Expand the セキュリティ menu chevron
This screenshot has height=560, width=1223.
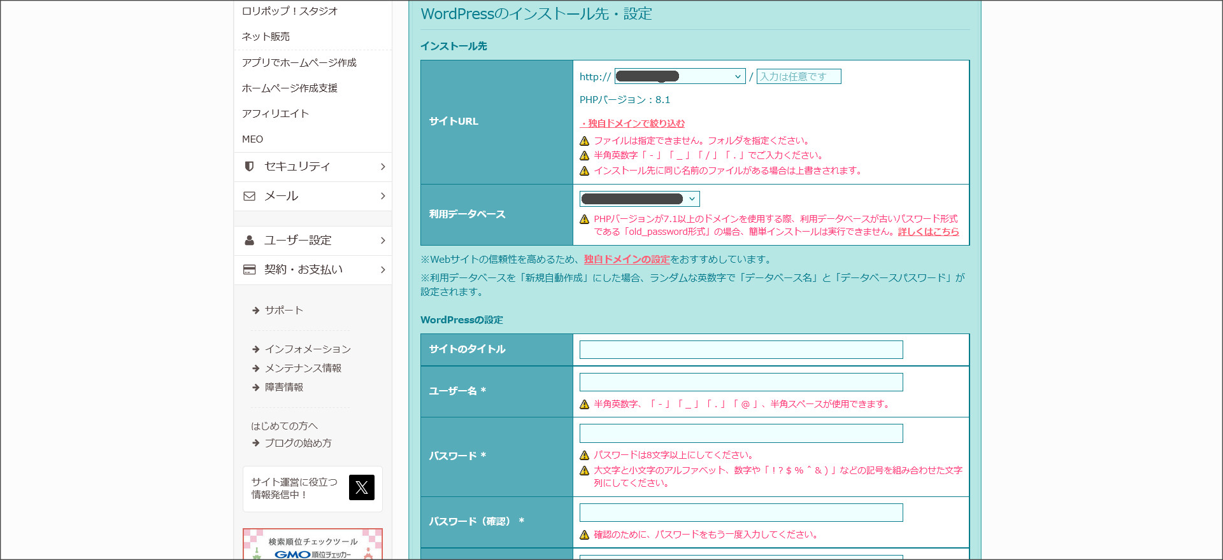(x=382, y=167)
